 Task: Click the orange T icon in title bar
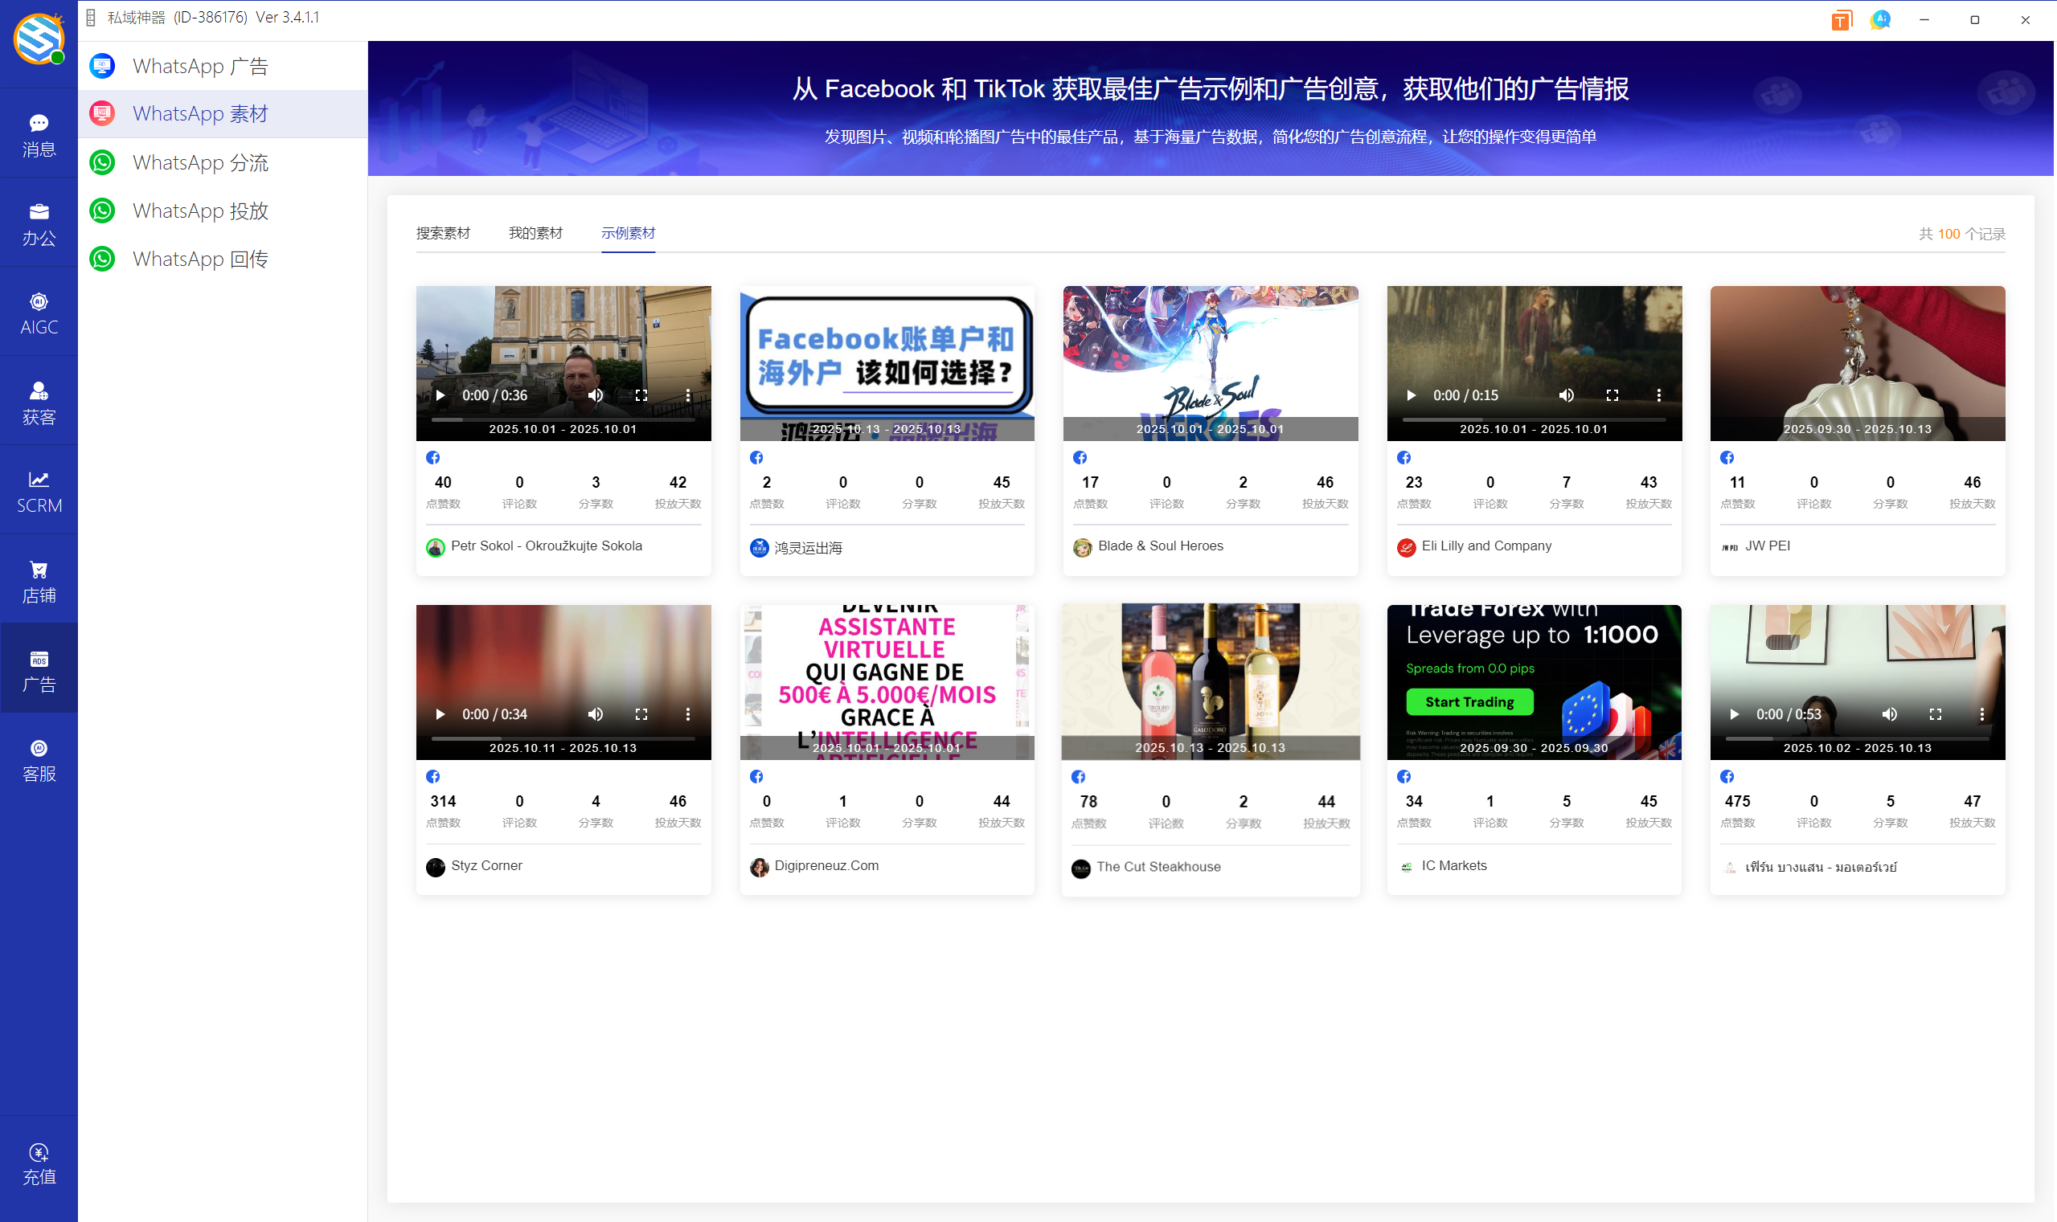tap(1841, 20)
